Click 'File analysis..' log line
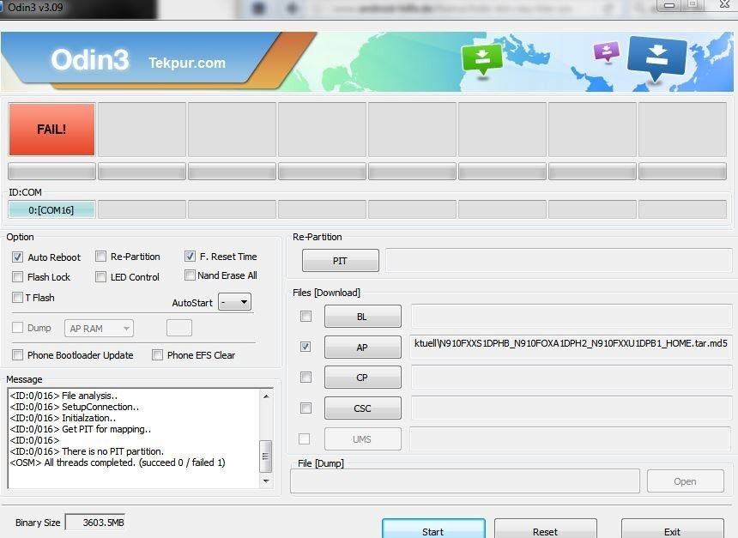This screenshot has width=738, height=538. (x=64, y=396)
